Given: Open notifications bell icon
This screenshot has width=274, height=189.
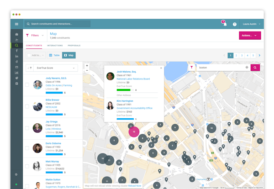Looking at the screenshot, I should pos(225,24).
